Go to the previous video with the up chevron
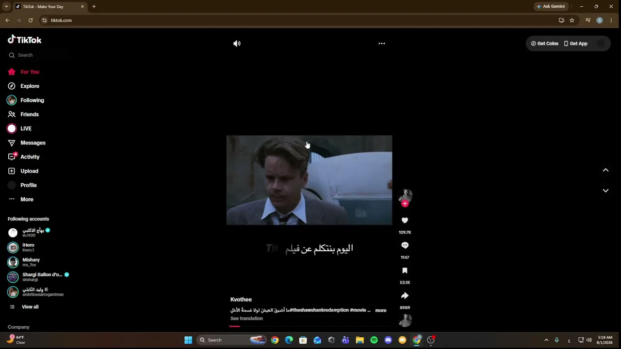 [605, 170]
